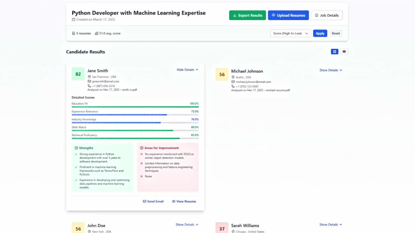View Jane Smith's resume
The image size is (415, 233).
tap(184, 201)
